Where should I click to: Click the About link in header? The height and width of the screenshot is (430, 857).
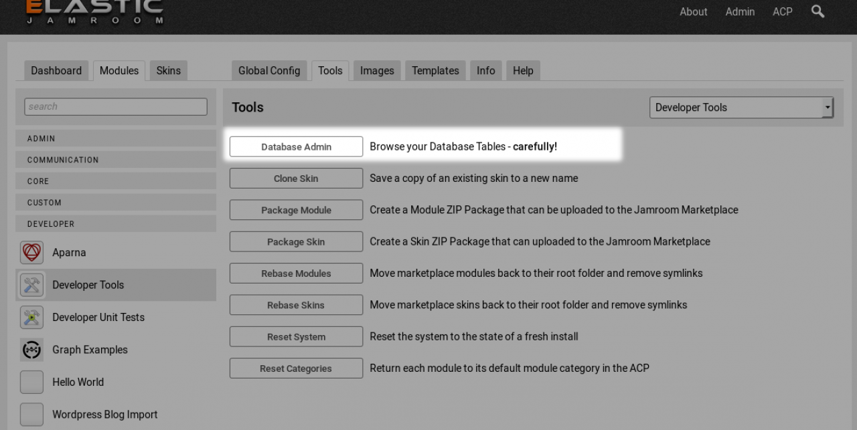(x=694, y=12)
